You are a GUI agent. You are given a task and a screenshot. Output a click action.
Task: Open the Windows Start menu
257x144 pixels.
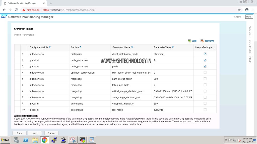tap(5, 140)
